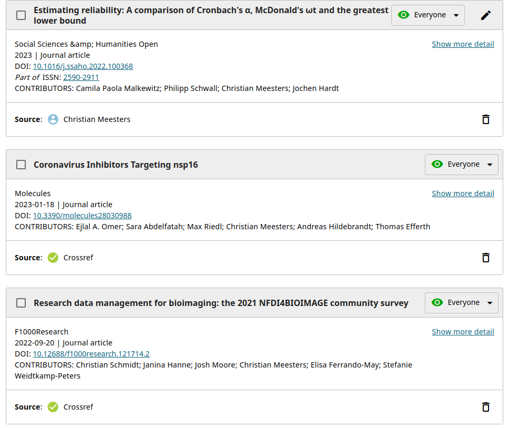Click the eye icon on Estimating reliability visibility
This screenshot has width=509, height=428.
coord(403,15)
